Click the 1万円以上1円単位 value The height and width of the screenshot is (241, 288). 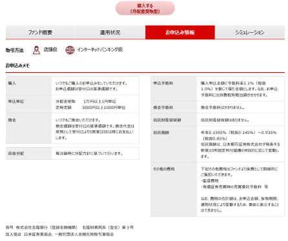99,101
